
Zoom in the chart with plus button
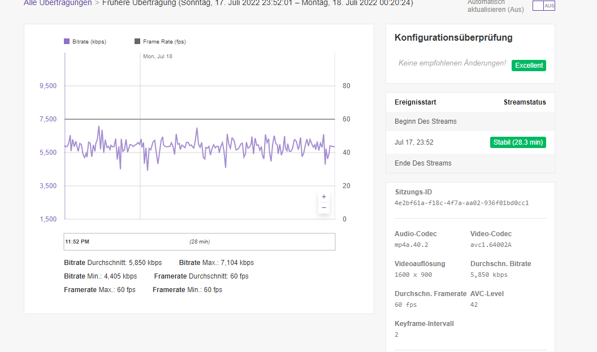[x=324, y=197]
